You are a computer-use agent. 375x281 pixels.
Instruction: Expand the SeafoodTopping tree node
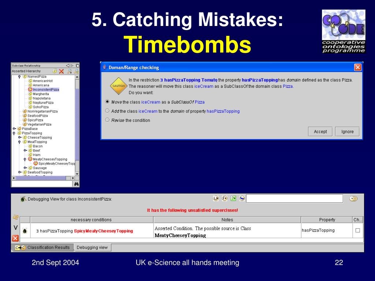coord(20,172)
